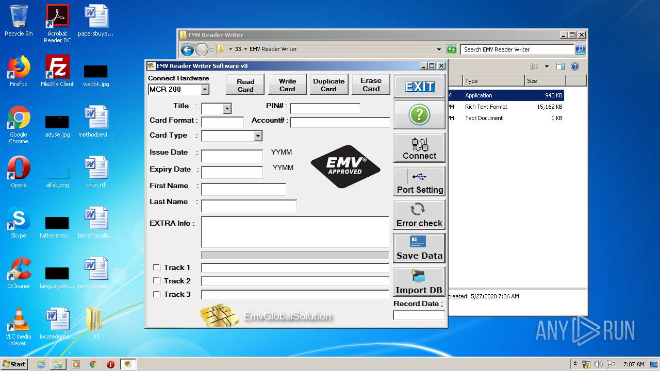Screen dimensions: 660x371
Task: Click the Track 3 data field
Action: point(295,295)
